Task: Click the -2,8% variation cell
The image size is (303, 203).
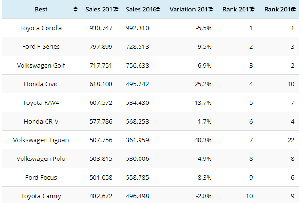Action: pos(204,196)
